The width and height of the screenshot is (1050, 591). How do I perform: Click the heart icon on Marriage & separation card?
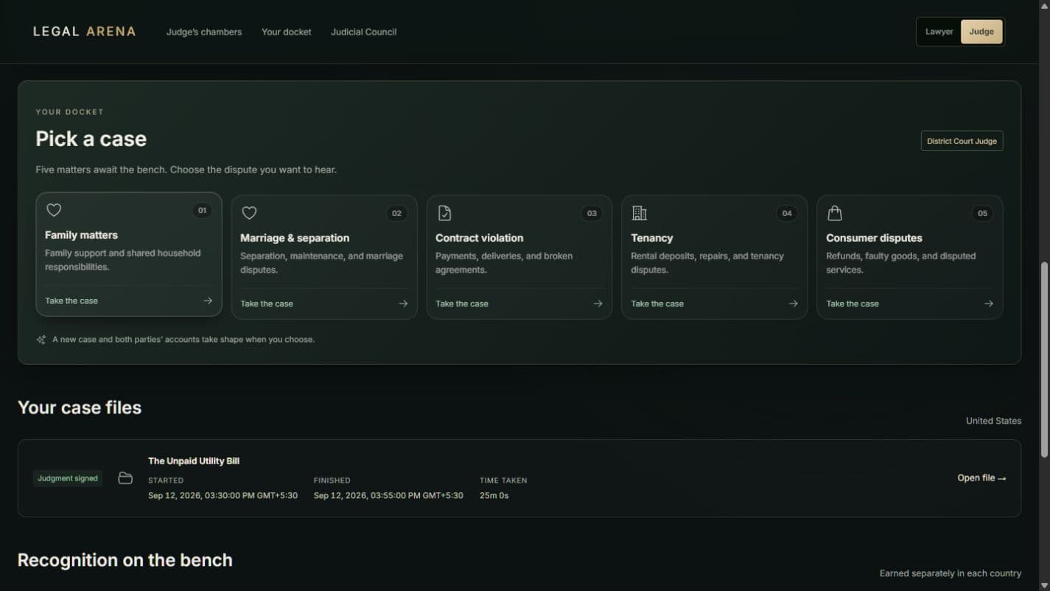pyautogui.click(x=249, y=213)
